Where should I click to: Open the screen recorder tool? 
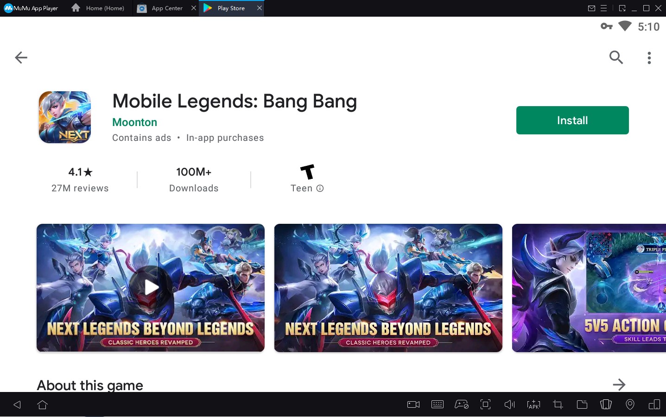pos(413,404)
